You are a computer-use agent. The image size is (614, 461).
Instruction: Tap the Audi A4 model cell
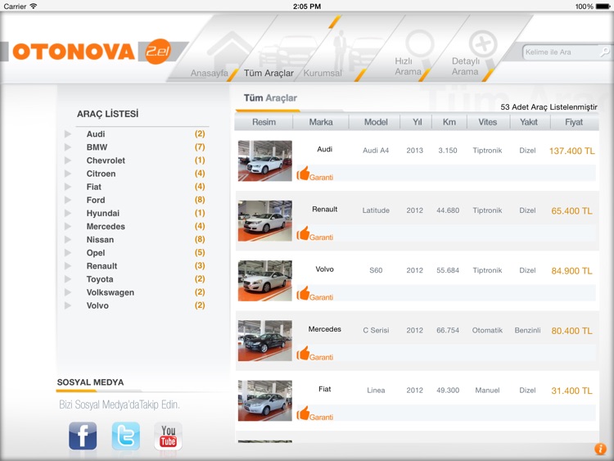coord(376,151)
